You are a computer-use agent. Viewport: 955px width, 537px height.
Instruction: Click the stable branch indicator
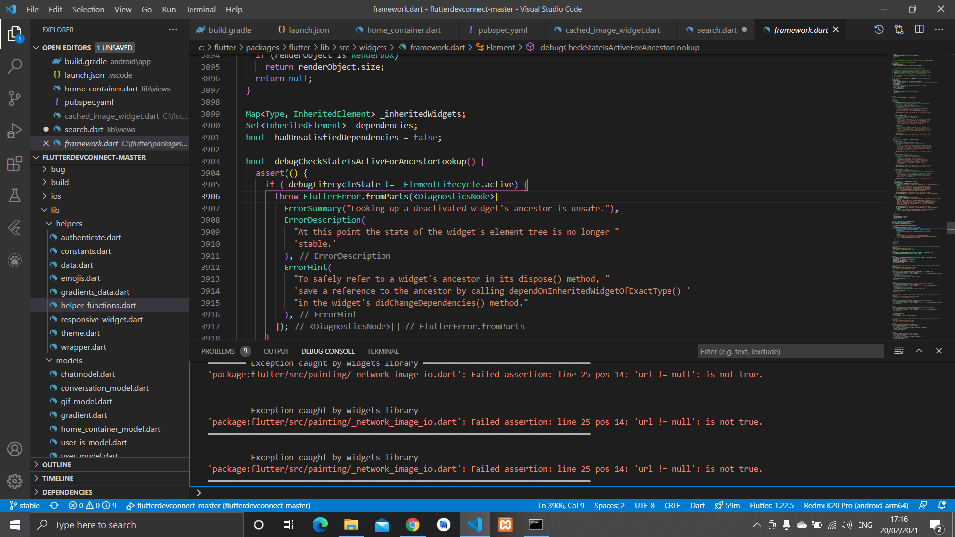point(25,505)
